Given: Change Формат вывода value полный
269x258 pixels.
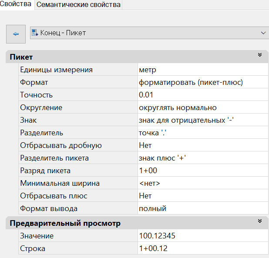Looking at the screenshot, I should [x=202, y=208].
